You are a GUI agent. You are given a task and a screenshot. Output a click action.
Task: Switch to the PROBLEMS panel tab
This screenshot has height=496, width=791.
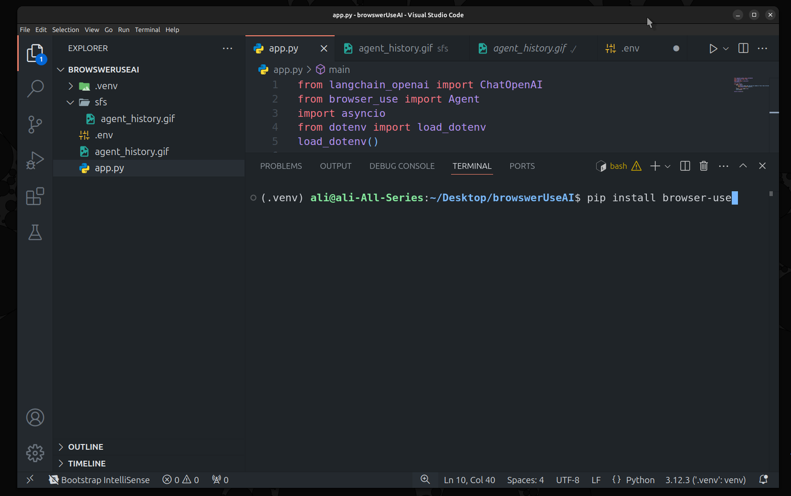pos(281,166)
